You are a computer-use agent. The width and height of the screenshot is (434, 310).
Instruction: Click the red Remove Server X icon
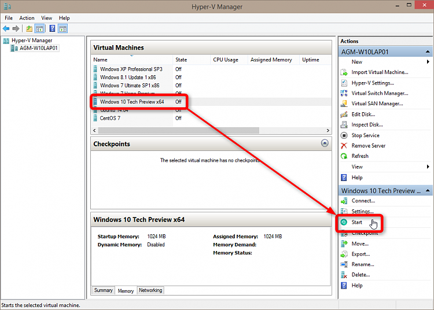(344, 146)
